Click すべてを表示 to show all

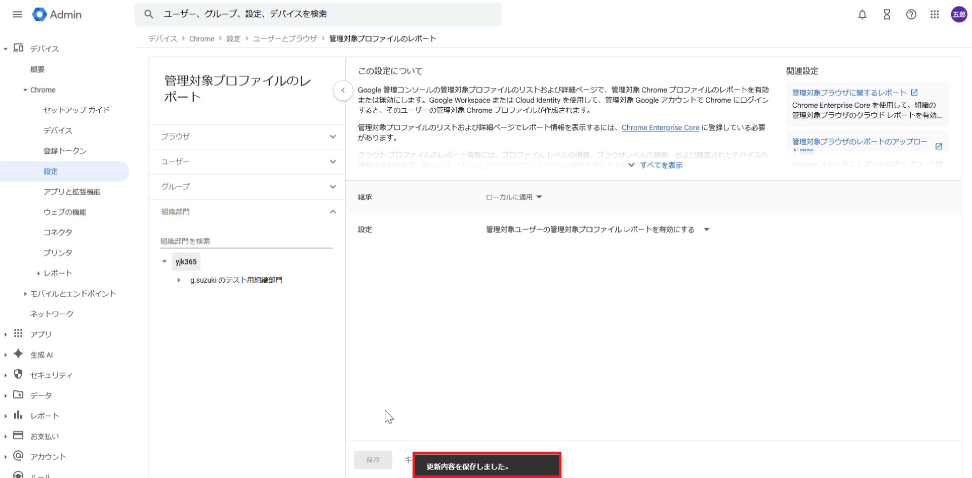(x=661, y=165)
